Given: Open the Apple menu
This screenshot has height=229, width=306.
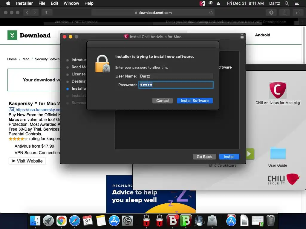Looking at the screenshot, I should point(8,3).
